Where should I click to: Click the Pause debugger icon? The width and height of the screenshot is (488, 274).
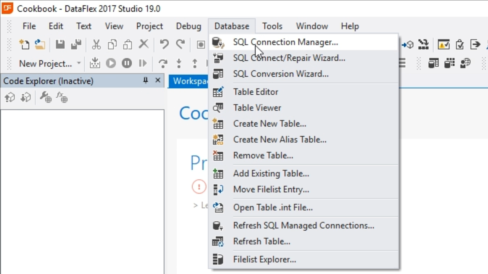coord(127,63)
